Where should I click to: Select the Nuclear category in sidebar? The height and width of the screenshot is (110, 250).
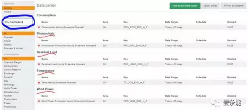8,96
